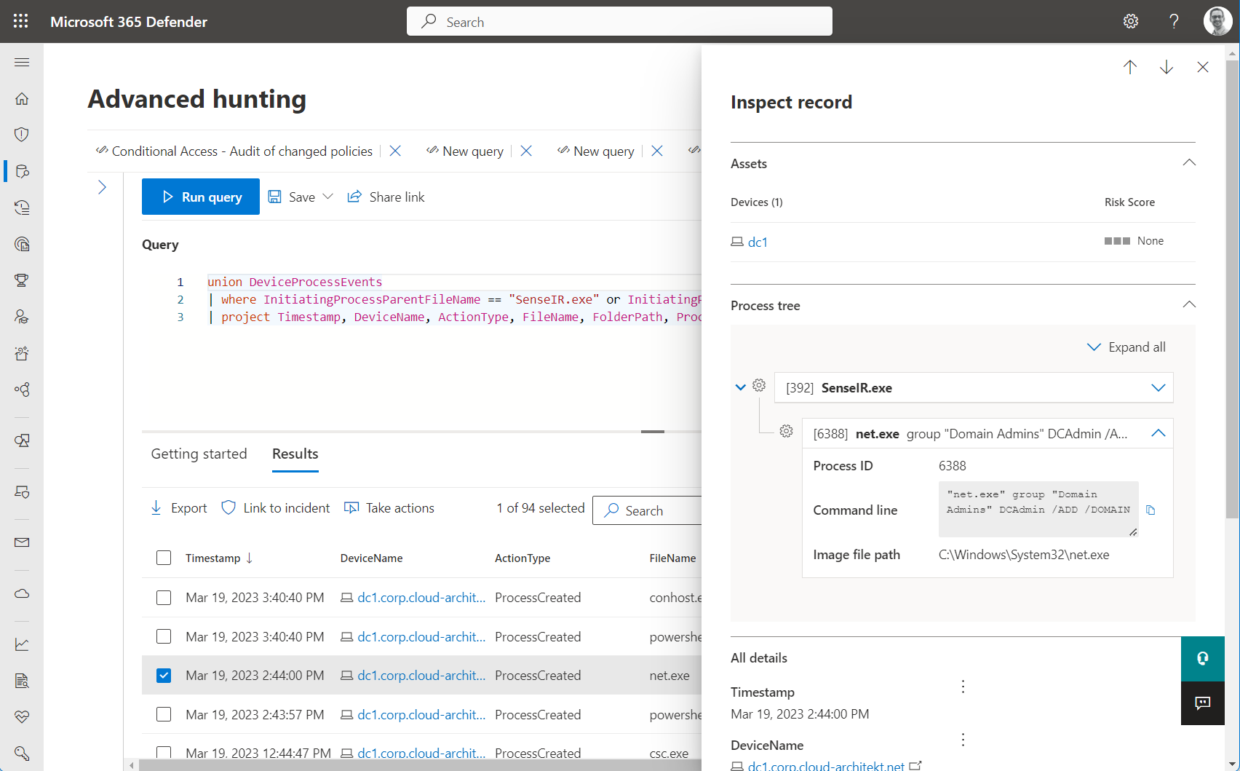The height and width of the screenshot is (771, 1240).
Task: Open the shield Incidents icon in sidebar
Action: [22, 135]
